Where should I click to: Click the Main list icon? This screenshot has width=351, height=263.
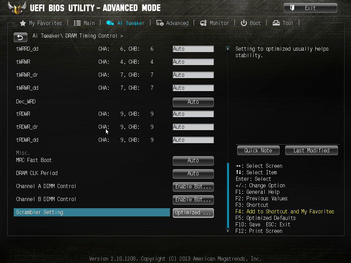point(77,23)
